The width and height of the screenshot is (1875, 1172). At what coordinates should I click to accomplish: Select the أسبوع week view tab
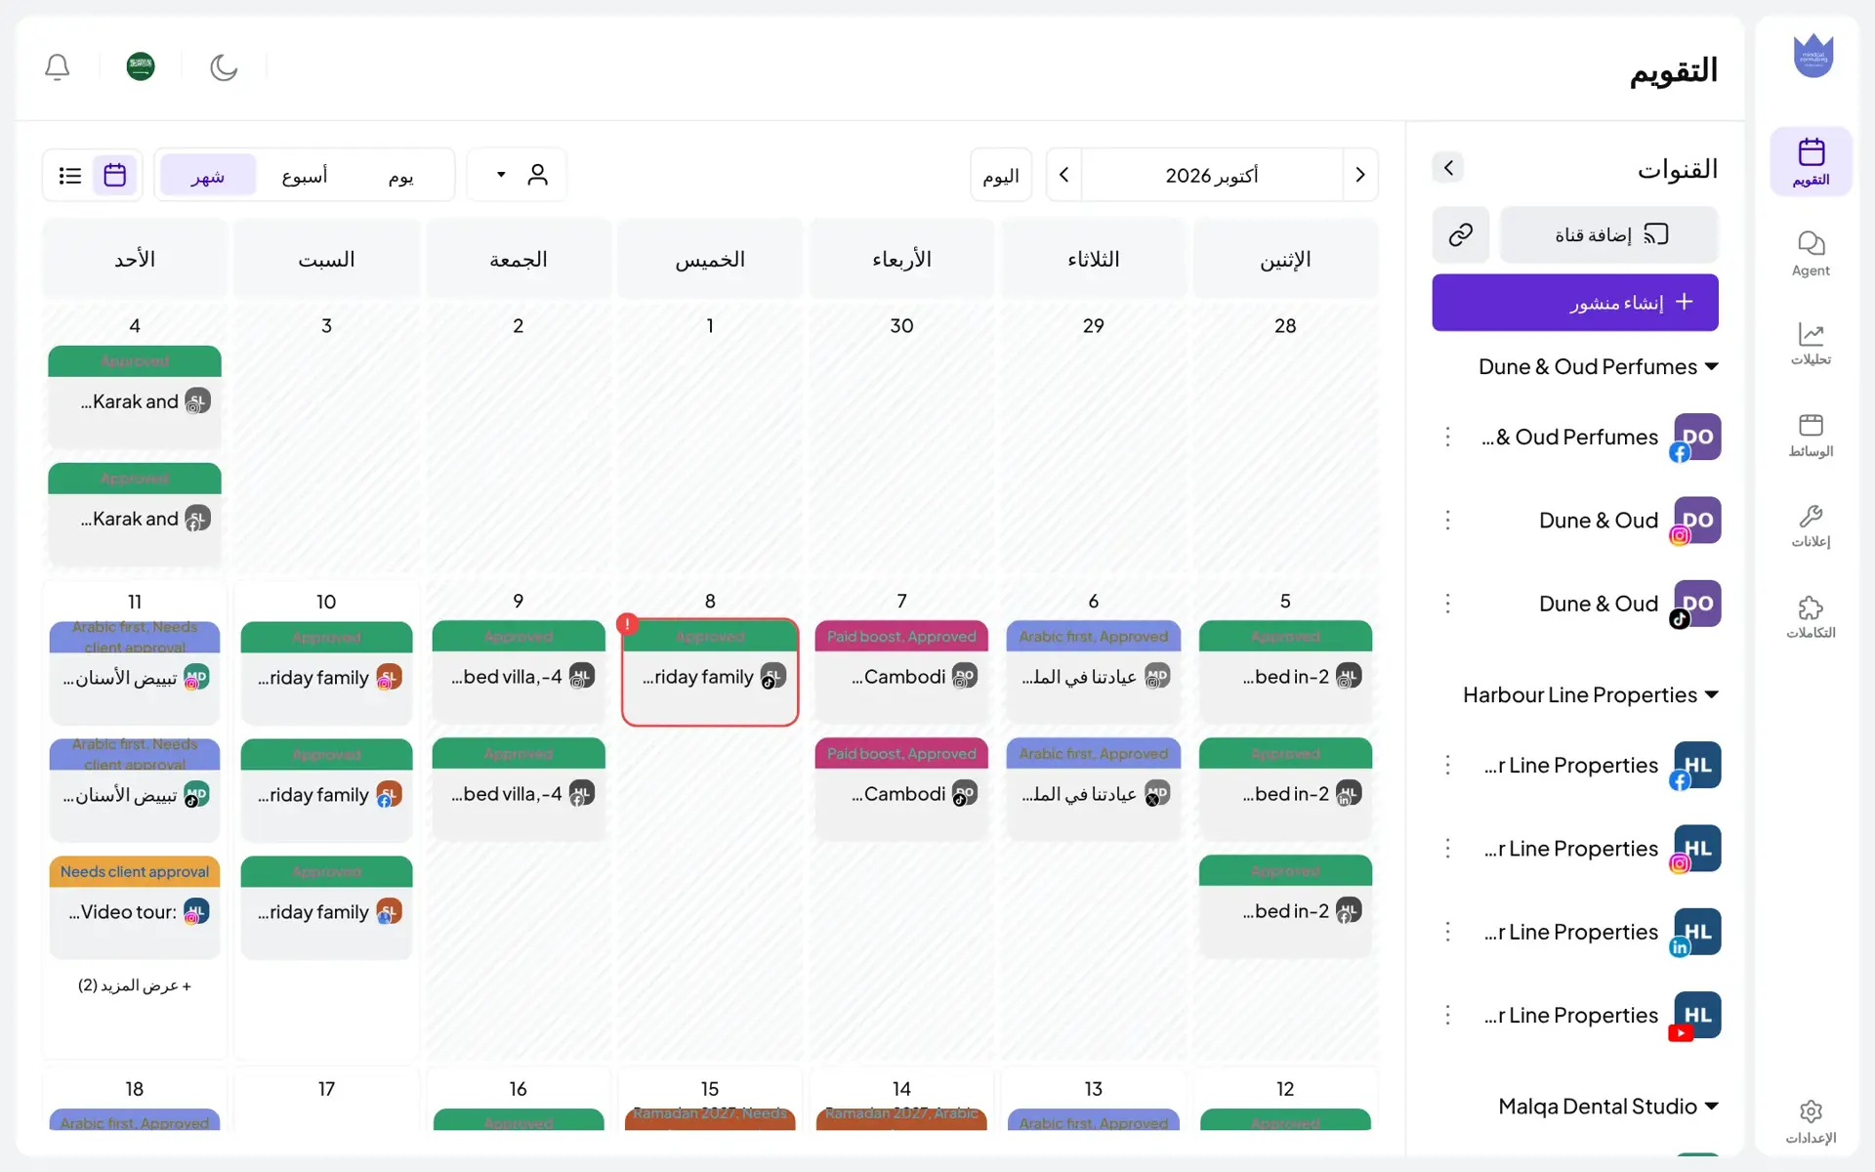[x=305, y=175]
